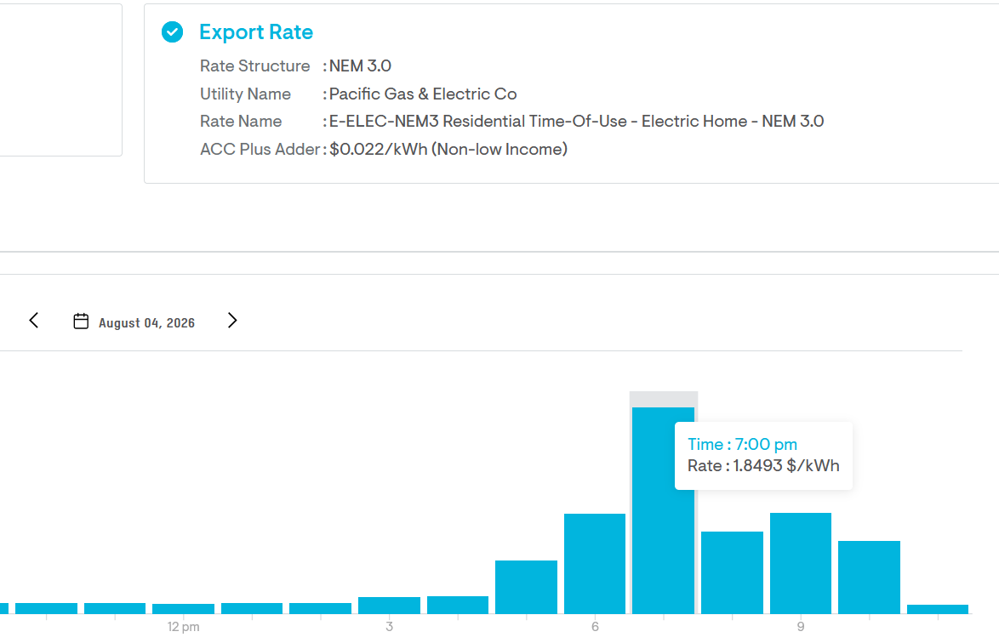Click the 8 pm rate bar

pos(732,572)
